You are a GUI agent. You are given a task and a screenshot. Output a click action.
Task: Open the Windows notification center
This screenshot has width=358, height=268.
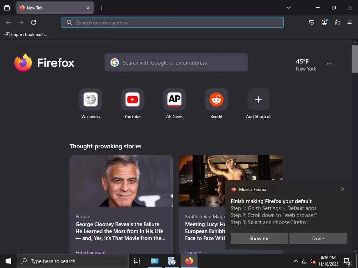347,261
